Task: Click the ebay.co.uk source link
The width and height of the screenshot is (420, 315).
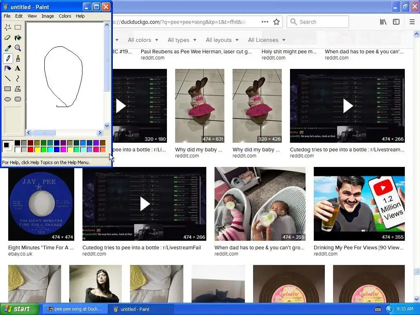Action: tap(20, 254)
